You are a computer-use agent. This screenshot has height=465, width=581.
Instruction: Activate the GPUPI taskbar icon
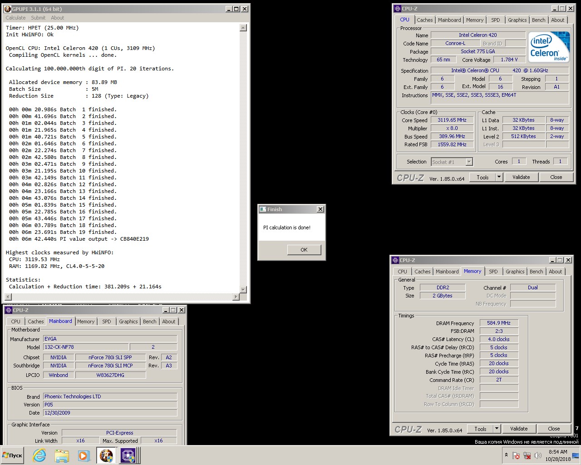(106, 455)
